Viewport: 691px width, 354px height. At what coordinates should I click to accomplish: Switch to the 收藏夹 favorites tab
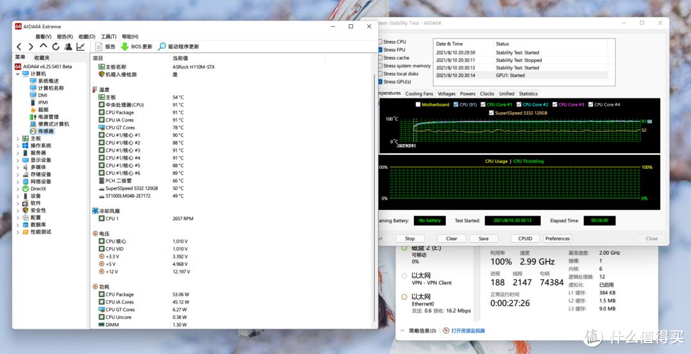pos(42,58)
